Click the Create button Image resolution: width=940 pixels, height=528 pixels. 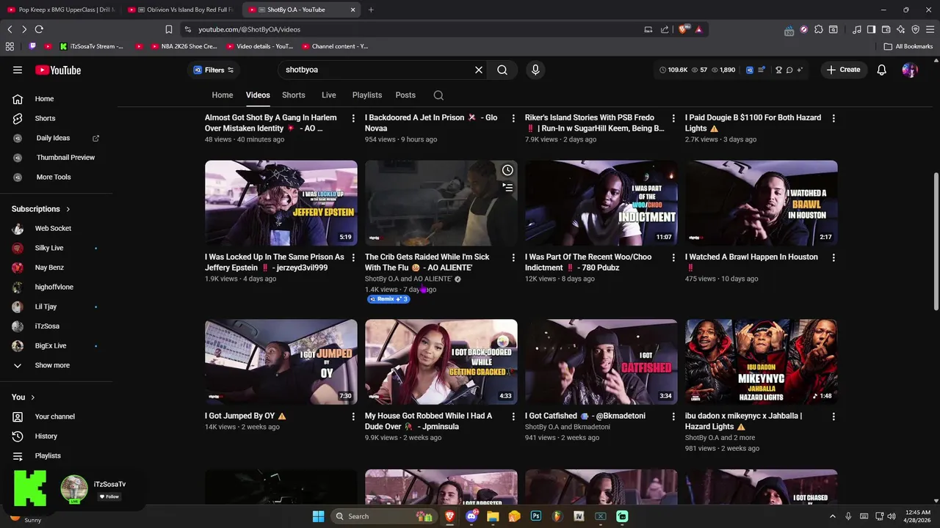tap(843, 70)
